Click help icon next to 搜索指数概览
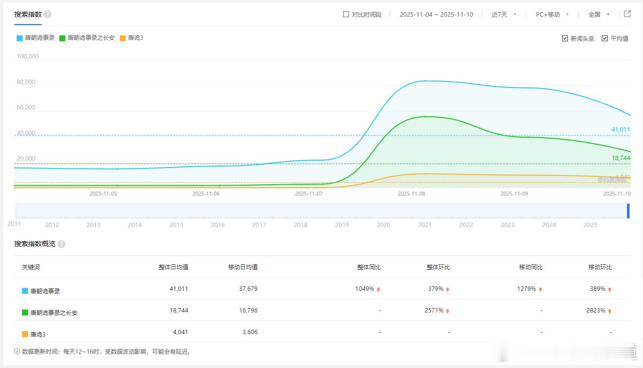643x368 pixels. [61, 244]
